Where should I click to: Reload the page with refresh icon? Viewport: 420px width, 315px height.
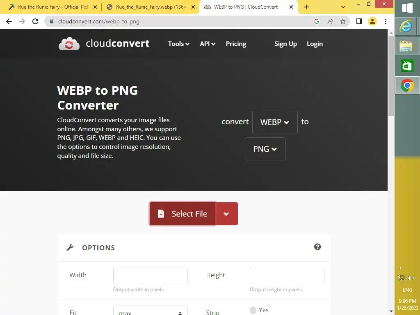click(x=35, y=21)
